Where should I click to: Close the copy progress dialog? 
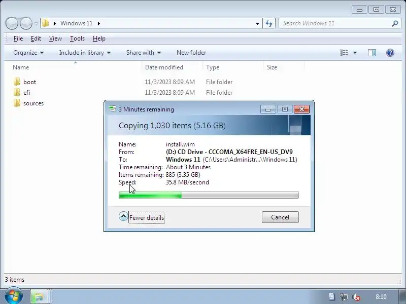[301, 109]
